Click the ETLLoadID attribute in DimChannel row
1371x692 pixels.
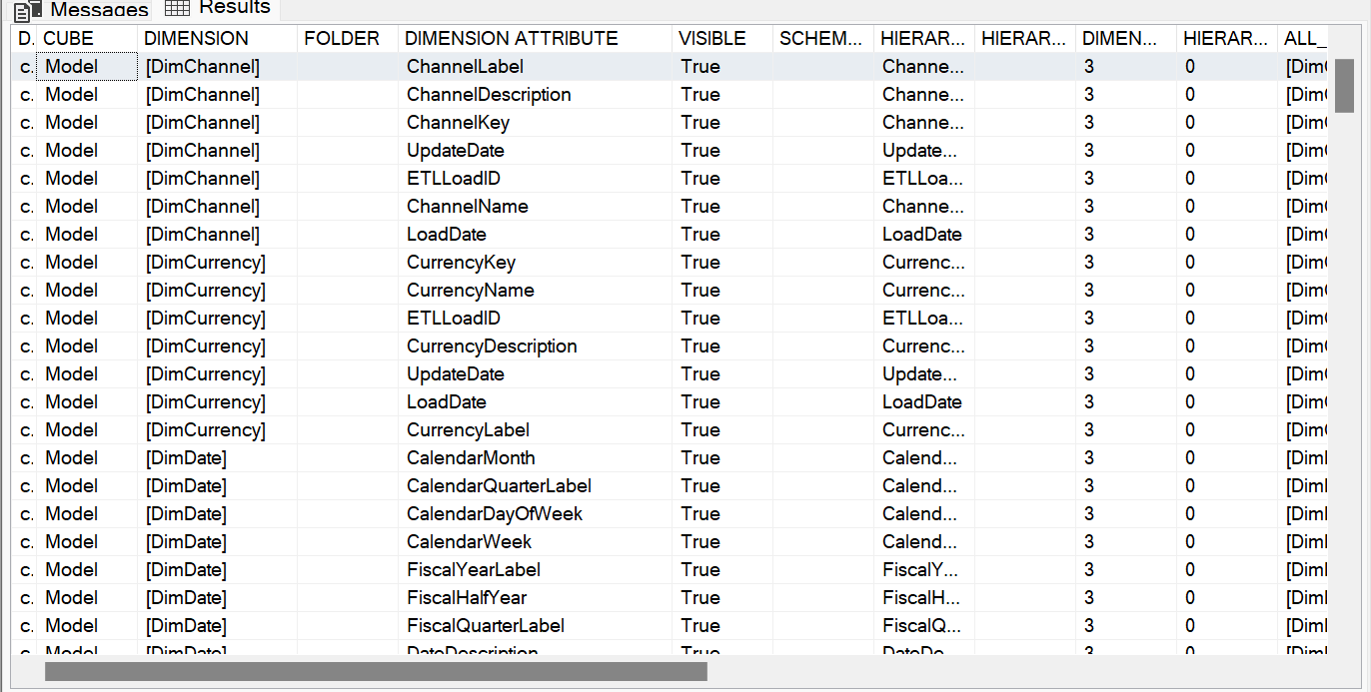(x=535, y=179)
